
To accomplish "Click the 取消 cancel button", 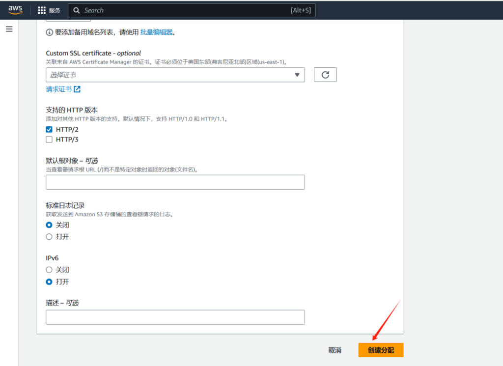I will [335, 350].
